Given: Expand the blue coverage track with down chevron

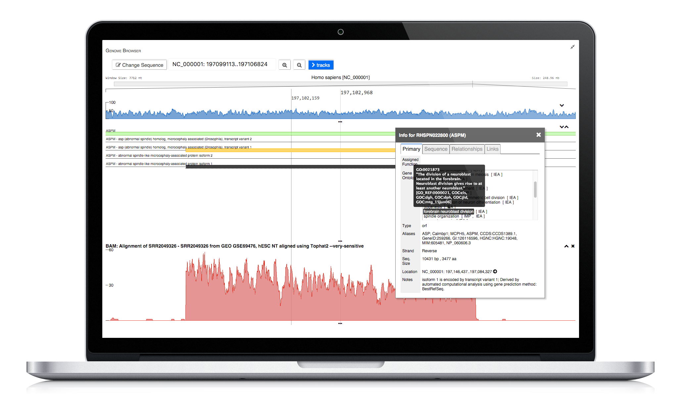Looking at the screenshot, I should click(x=562, y=105).
